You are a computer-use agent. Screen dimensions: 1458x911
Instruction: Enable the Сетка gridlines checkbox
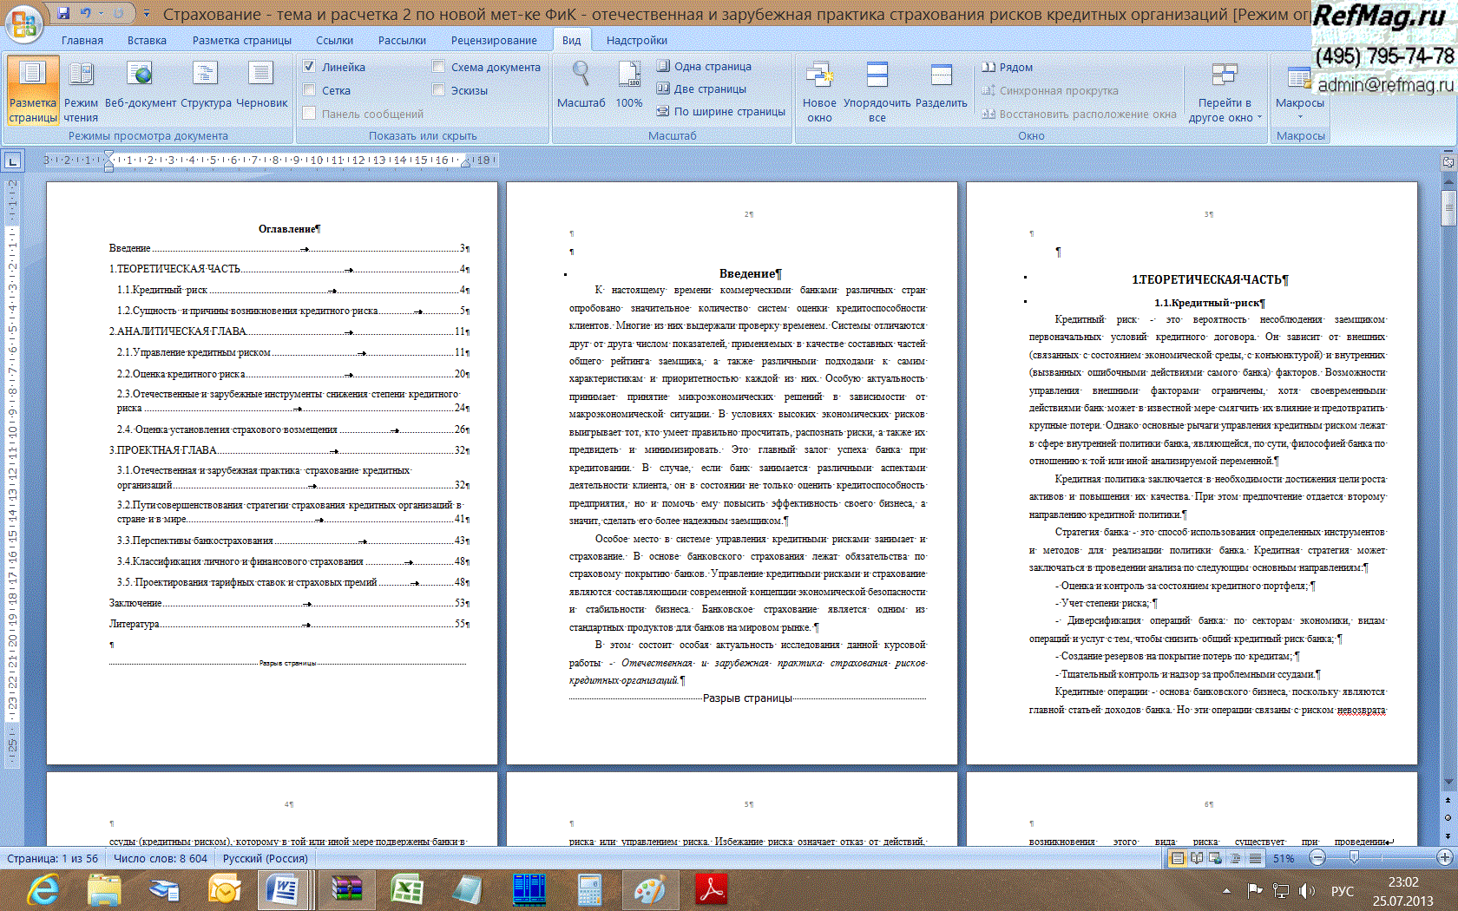[309, 90]
